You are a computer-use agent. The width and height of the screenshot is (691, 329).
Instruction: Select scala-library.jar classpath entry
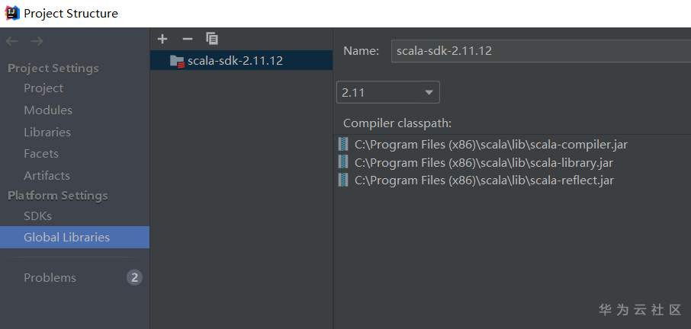click(x=484, y=162)
